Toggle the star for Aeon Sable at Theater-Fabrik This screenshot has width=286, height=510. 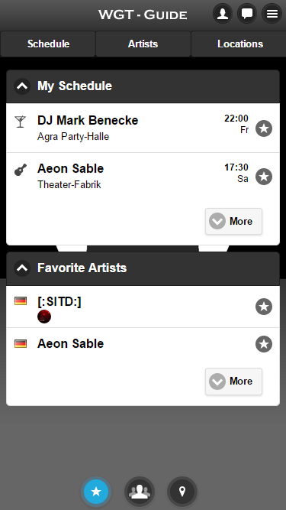264,177
